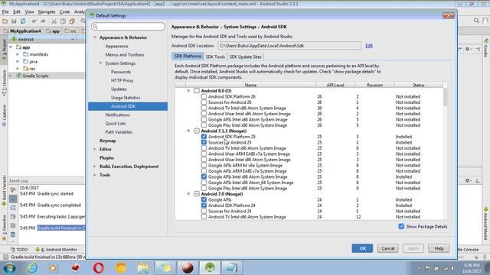The image size is (490, 275).
Task: Click the Paste toolbar icon
Action: click(x=72, y=21)
